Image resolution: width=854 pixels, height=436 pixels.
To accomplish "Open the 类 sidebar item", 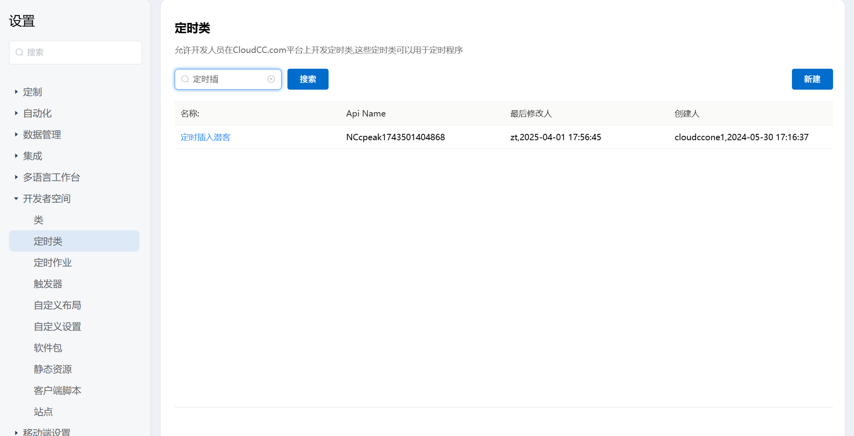I will point(38,220).
